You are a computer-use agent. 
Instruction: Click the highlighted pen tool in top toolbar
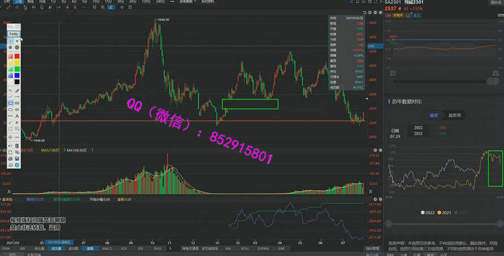[x=111, y=7]
